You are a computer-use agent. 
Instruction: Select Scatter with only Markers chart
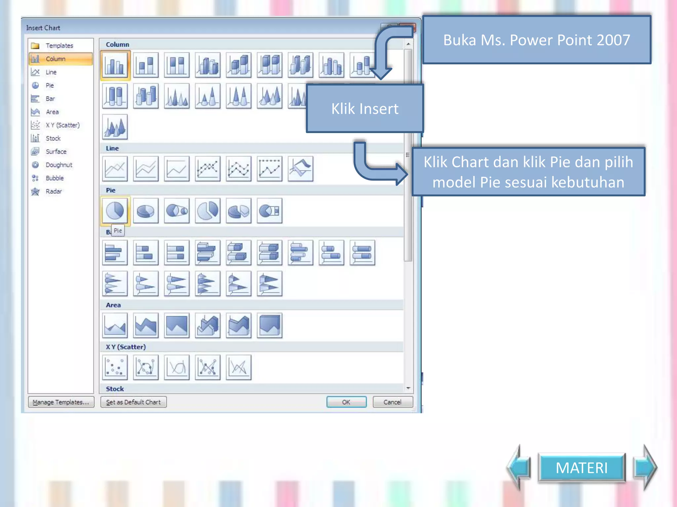[115, 368]
